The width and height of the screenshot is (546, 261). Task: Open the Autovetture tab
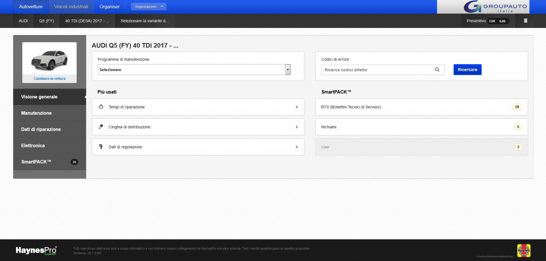pyautogui.click(x=31, y=7)
